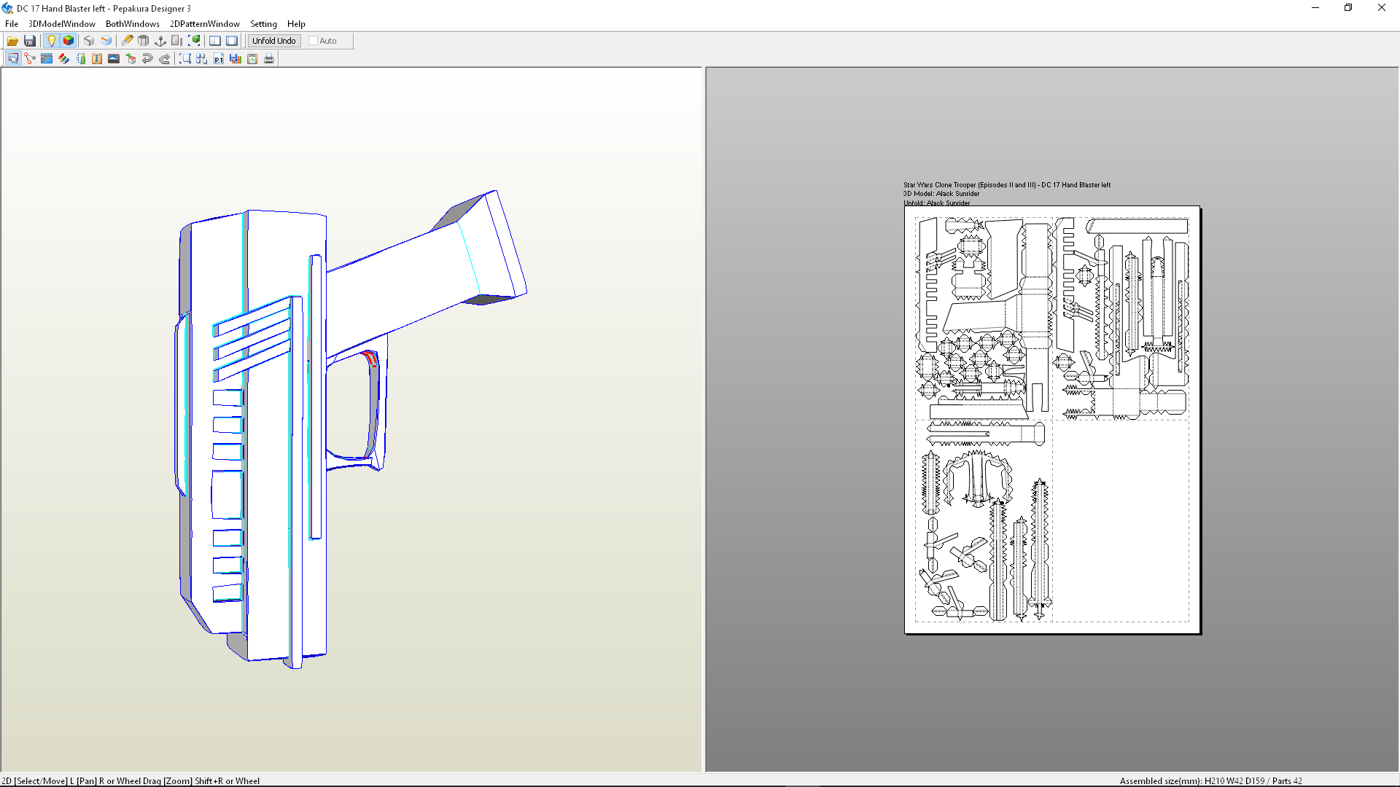Save project with the floppy disk icon
Viewport: 1400px width, 787px height.
30,41
